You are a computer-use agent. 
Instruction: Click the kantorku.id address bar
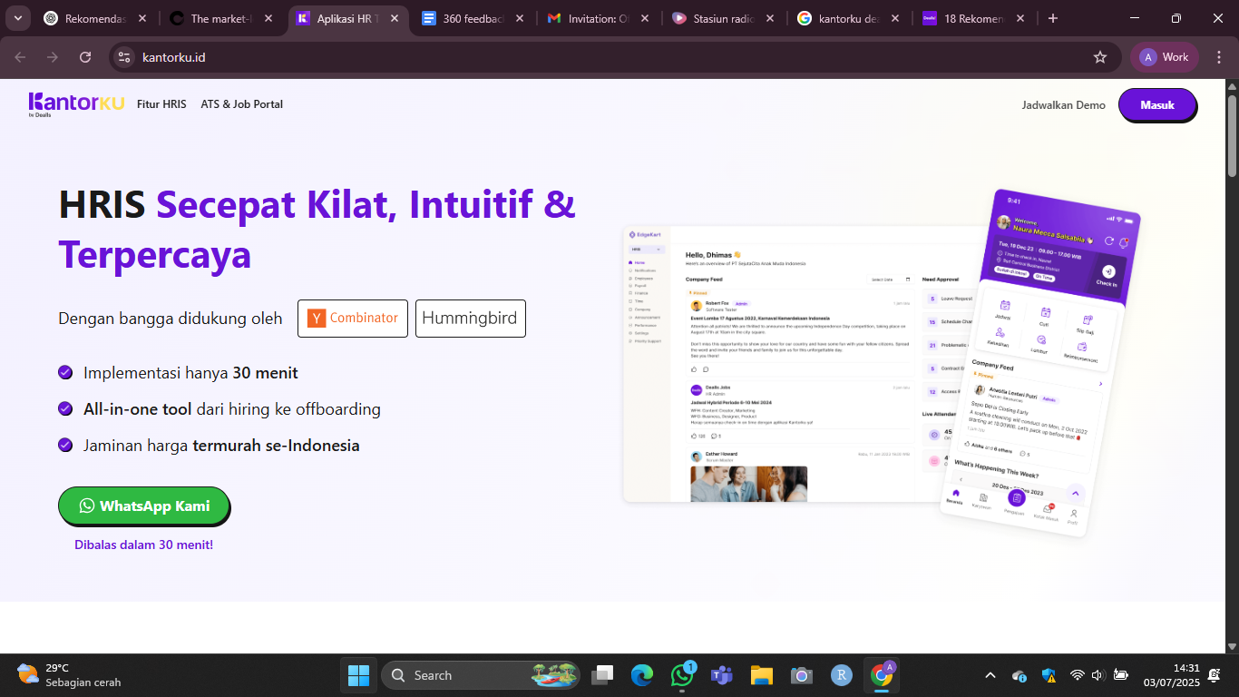point(613,57)
